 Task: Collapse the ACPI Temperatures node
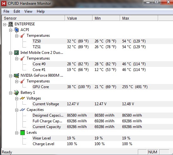click(x=16, y=36)
